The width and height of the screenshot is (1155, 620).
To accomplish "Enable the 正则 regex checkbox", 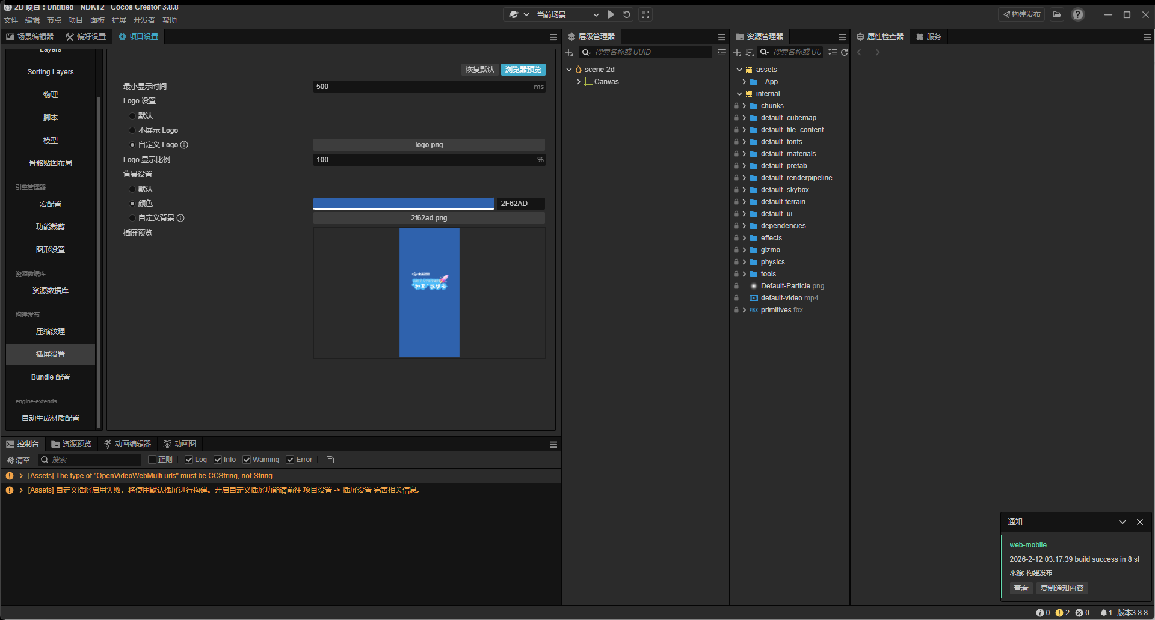I will (152, 460).
